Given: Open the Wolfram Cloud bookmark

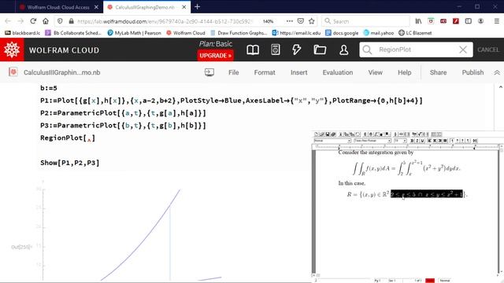Looking at the screenshot, I should coord(186,33).
